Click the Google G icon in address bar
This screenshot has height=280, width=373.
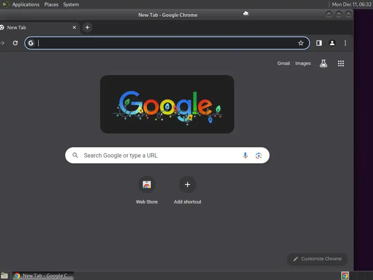coord(31,43)
